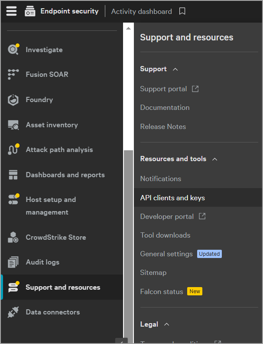Open the hamburger main menu

click(x=11, y=11)
